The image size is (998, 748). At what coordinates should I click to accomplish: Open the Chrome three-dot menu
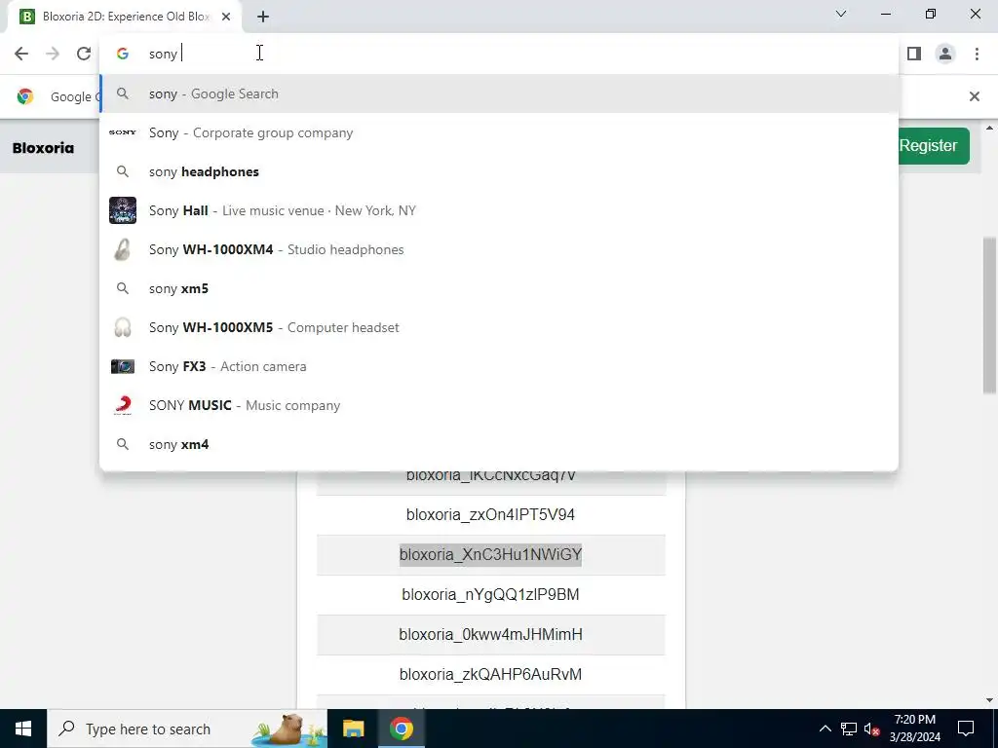pyautogui.click(x=977, y=54)
